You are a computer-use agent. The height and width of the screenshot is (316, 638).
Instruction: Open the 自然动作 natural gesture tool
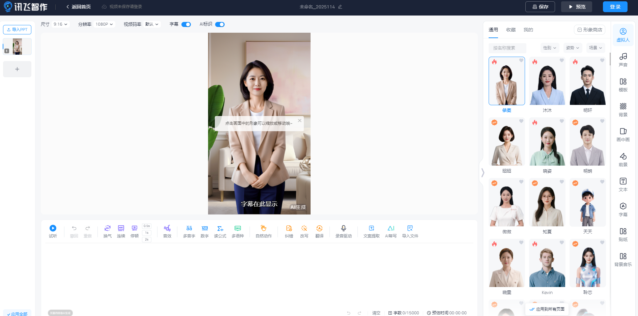point(263,228)
